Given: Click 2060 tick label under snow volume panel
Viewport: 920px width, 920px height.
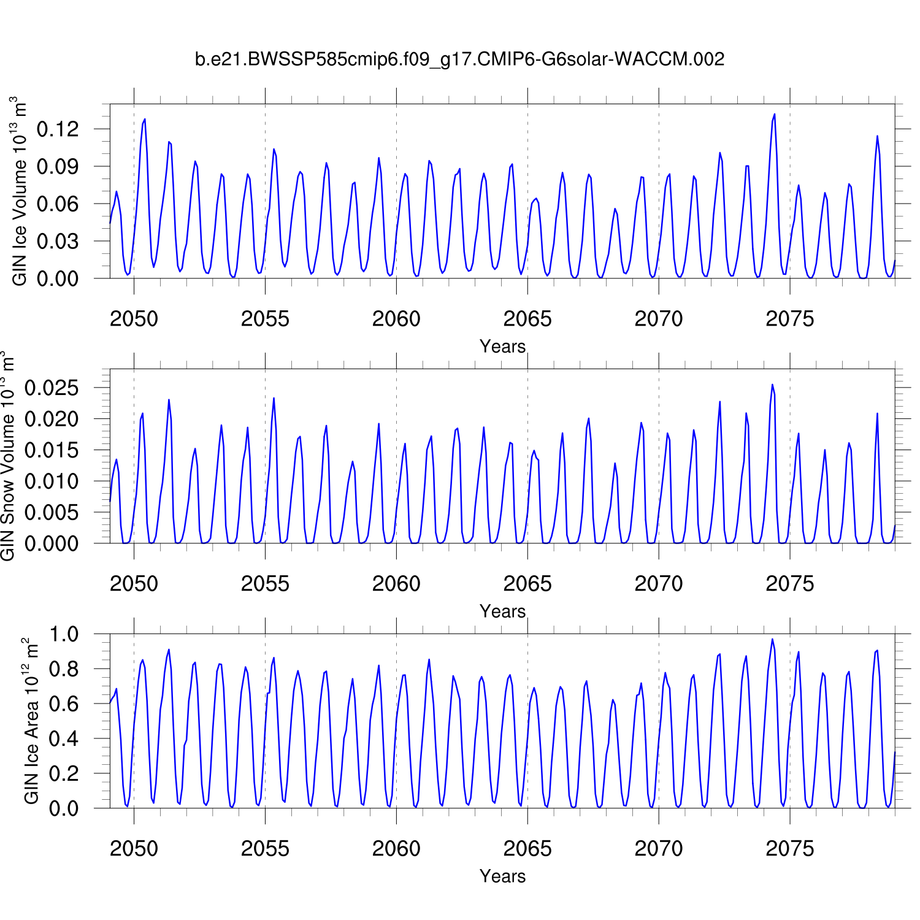Looking at the screenshot, I should (x=396, y=584).
